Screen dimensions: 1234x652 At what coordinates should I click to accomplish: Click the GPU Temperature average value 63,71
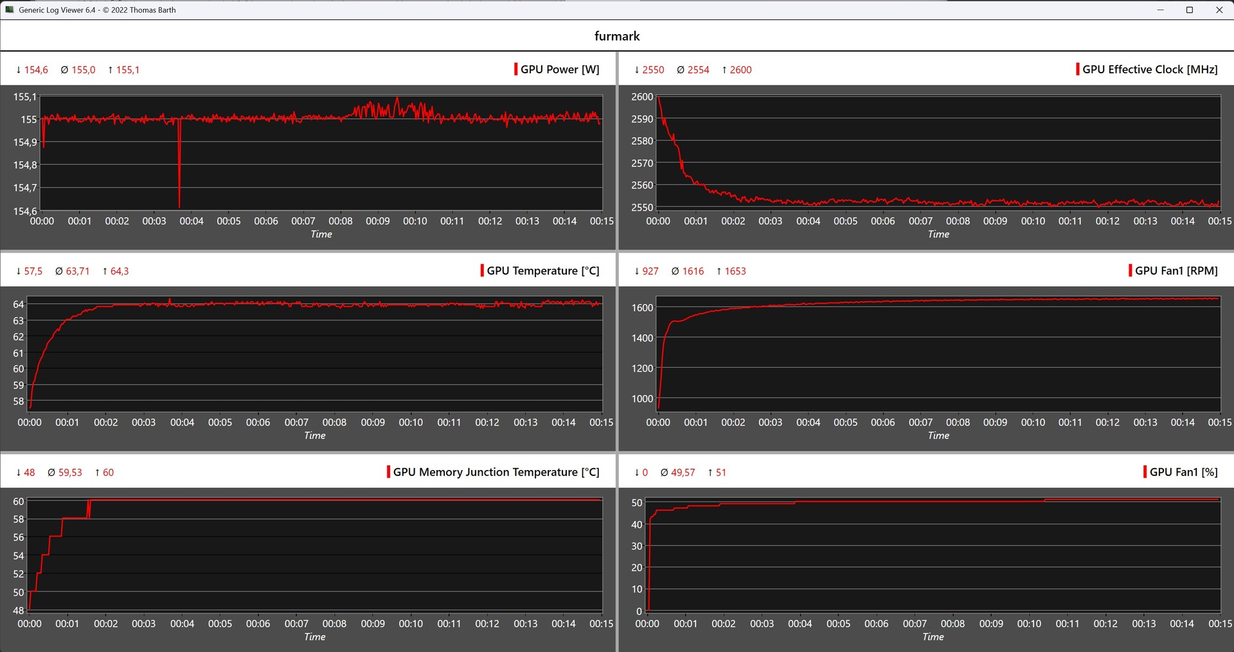click(x=77, y=271)
